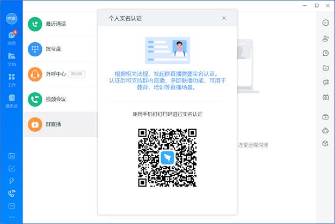
Task: Minimize the DingTalk window
Action: coord(305,5)
